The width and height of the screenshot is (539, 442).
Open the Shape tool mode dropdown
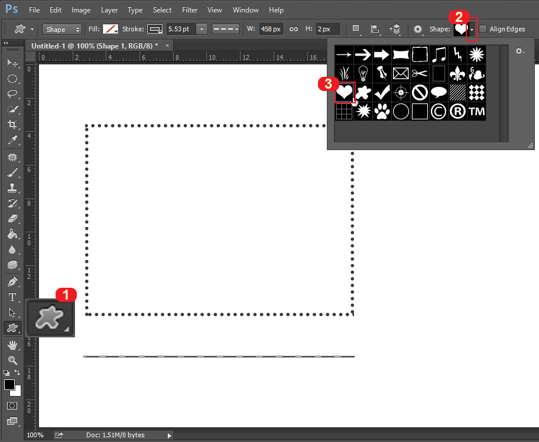tap(62, 29)
